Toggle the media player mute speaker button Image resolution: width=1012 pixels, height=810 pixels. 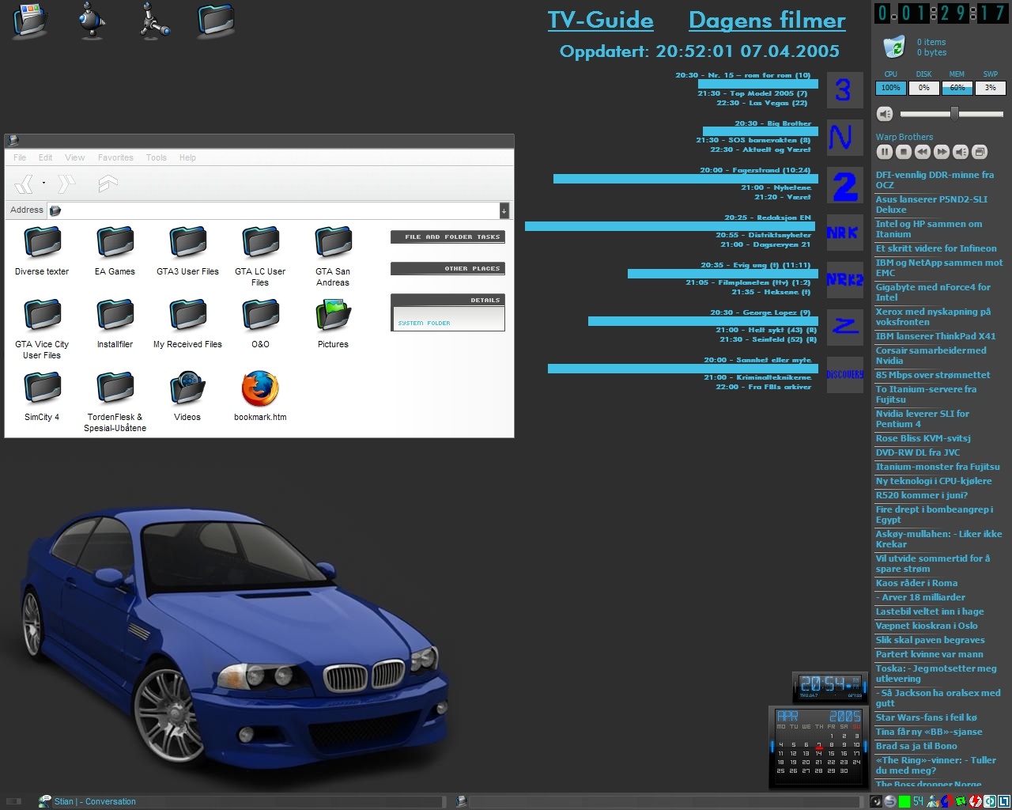tap(961, 152)
